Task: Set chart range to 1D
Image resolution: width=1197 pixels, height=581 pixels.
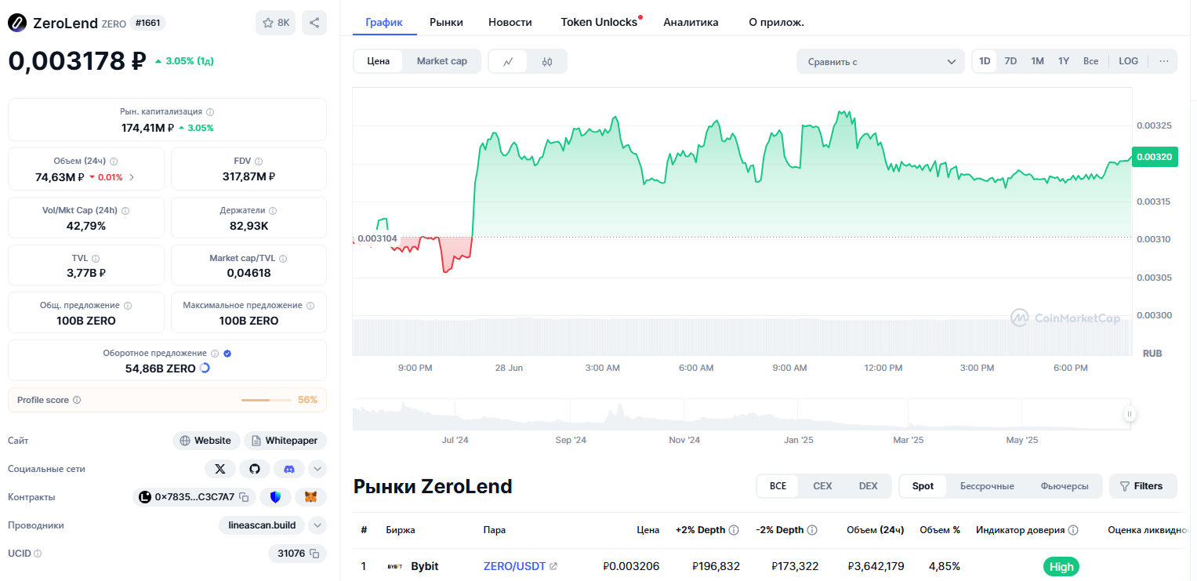Action: click(985, 61)
